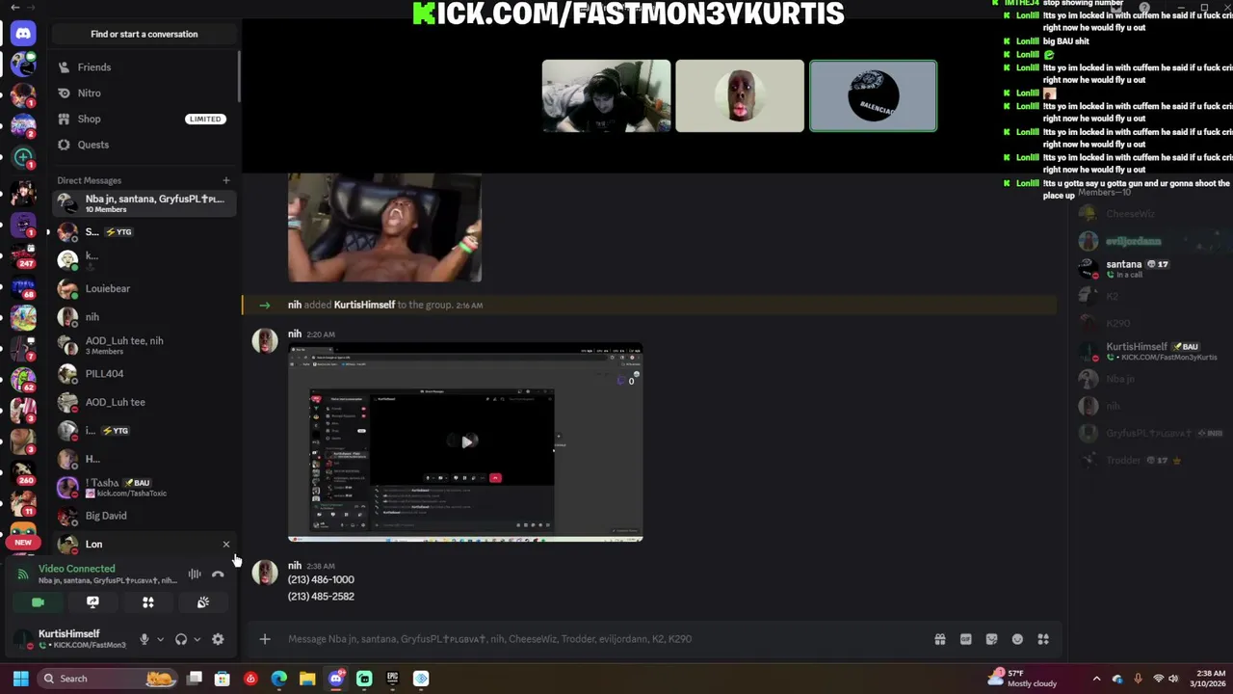Image resolution: width=1233 pixels, height=694 pixels.
Task: Disconnect from call with hang-up icon
Action: [218, 574]
